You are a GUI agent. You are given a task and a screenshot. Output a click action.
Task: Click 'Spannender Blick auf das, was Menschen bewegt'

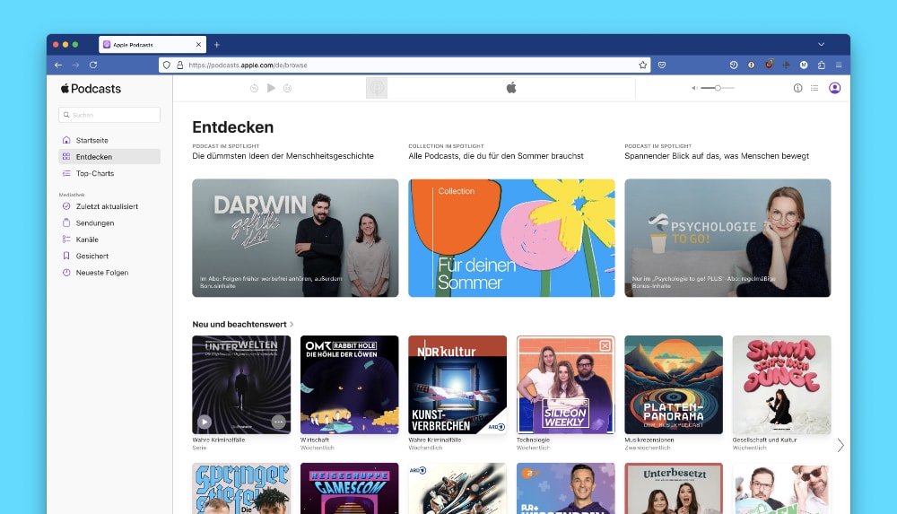pyautogui.click(x=717, y=156)
